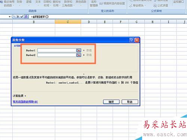
Task: Select column C header
Action: (68, 22)
